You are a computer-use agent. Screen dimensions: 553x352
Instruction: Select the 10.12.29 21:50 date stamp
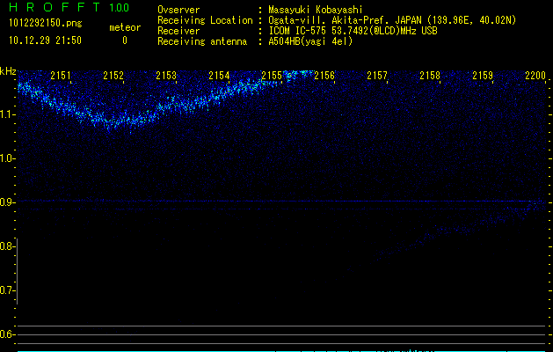pyautogui.click(x=46, y=40)
